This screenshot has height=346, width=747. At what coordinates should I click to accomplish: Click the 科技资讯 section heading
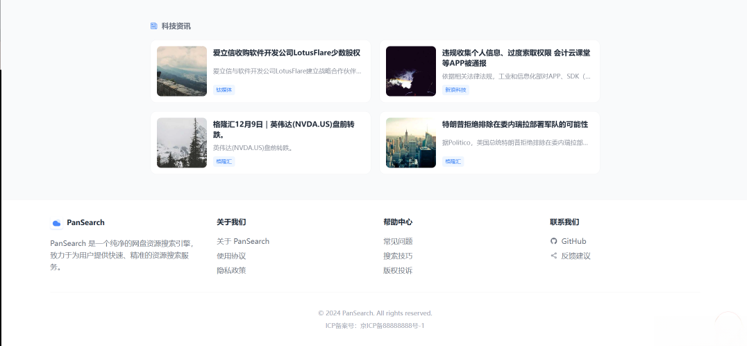point(176,26)
